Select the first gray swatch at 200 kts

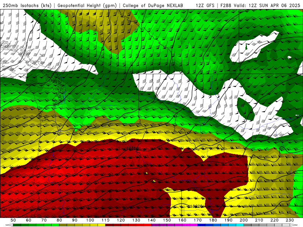248,225
